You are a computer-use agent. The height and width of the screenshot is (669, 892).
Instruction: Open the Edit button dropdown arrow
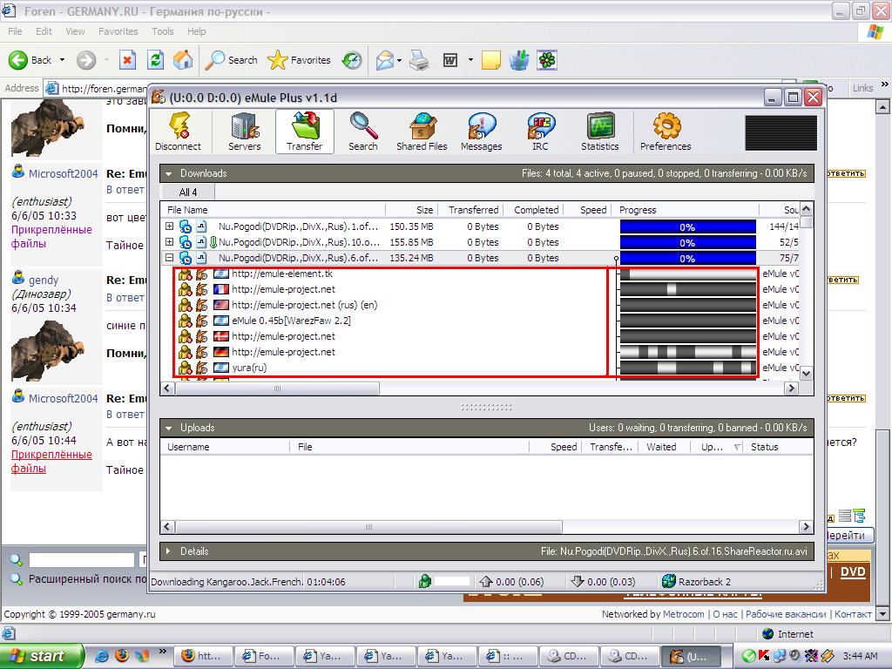click(x=470, y=60)
